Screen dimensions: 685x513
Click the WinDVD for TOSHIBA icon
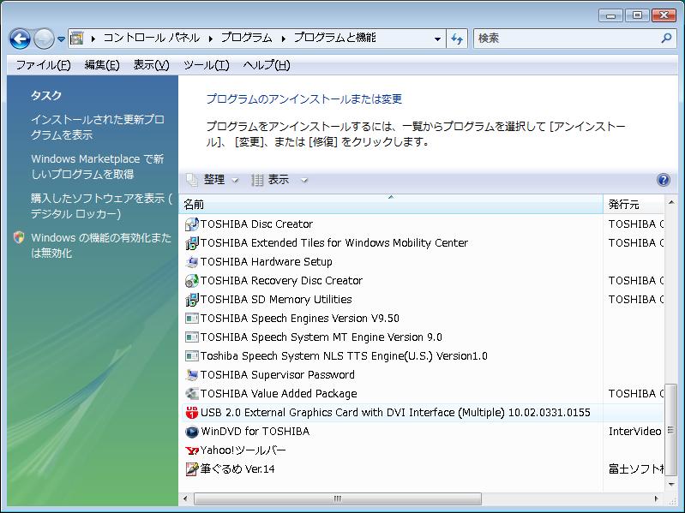point(192,432)
